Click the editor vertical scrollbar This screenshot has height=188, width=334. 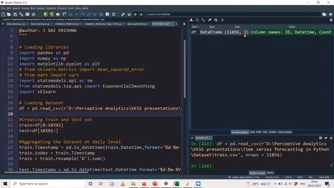[x=184, y=68]
